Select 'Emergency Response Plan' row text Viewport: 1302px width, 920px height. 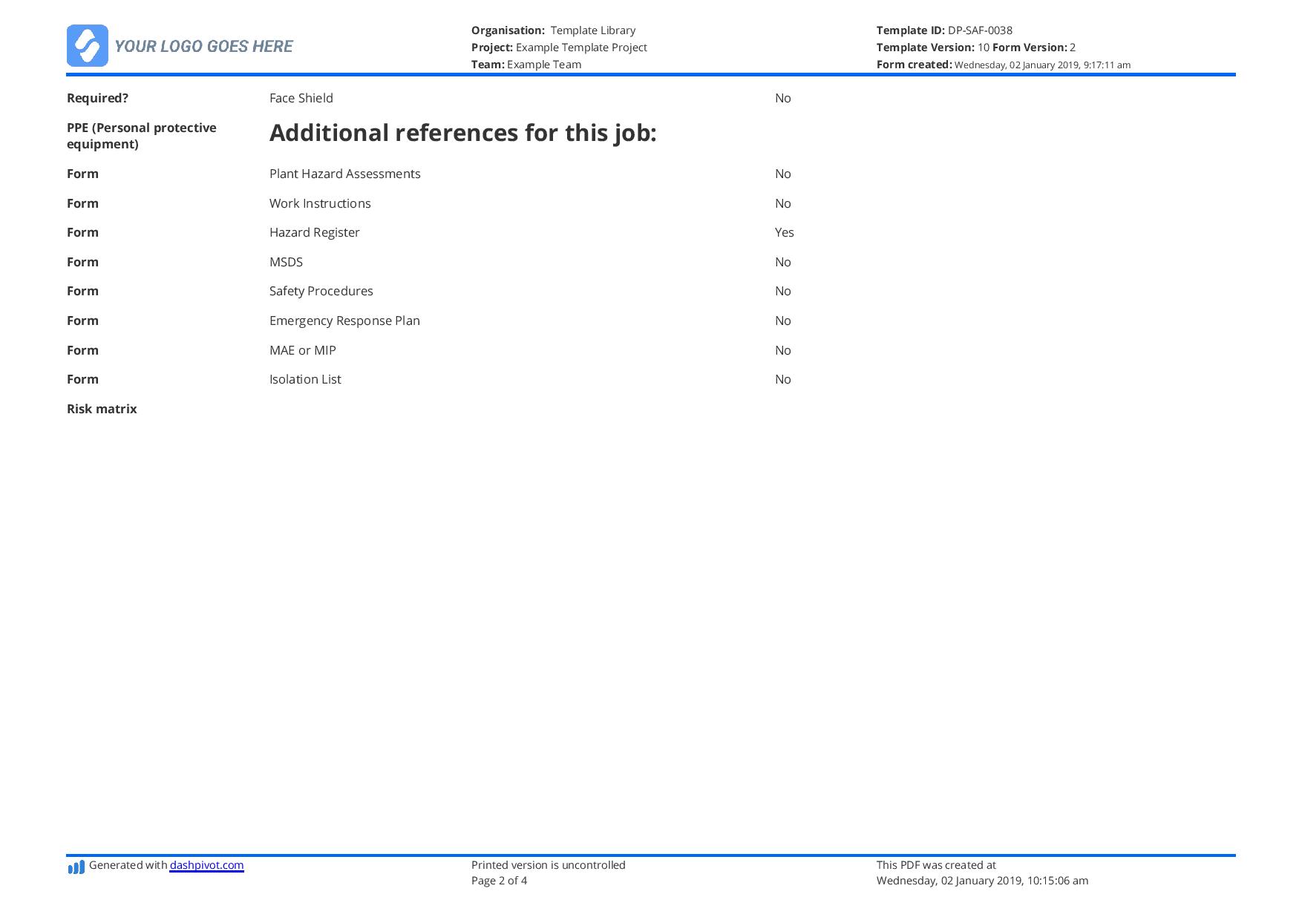(345, 321)
